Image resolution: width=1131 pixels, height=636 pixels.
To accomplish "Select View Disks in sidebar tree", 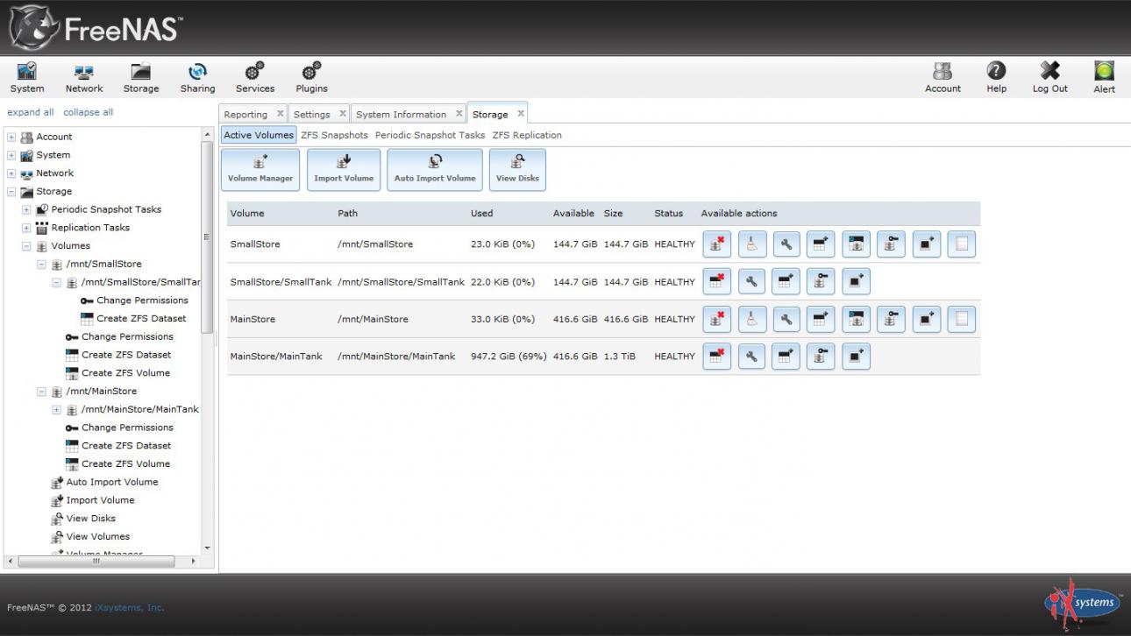I will [x=91, y=519].
